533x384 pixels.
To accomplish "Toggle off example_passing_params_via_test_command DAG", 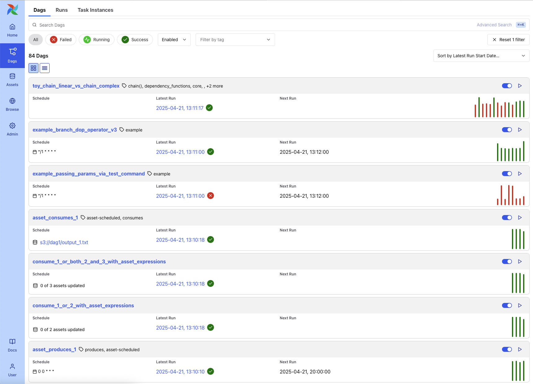I will pyautogui.click(x=507, y=174).
